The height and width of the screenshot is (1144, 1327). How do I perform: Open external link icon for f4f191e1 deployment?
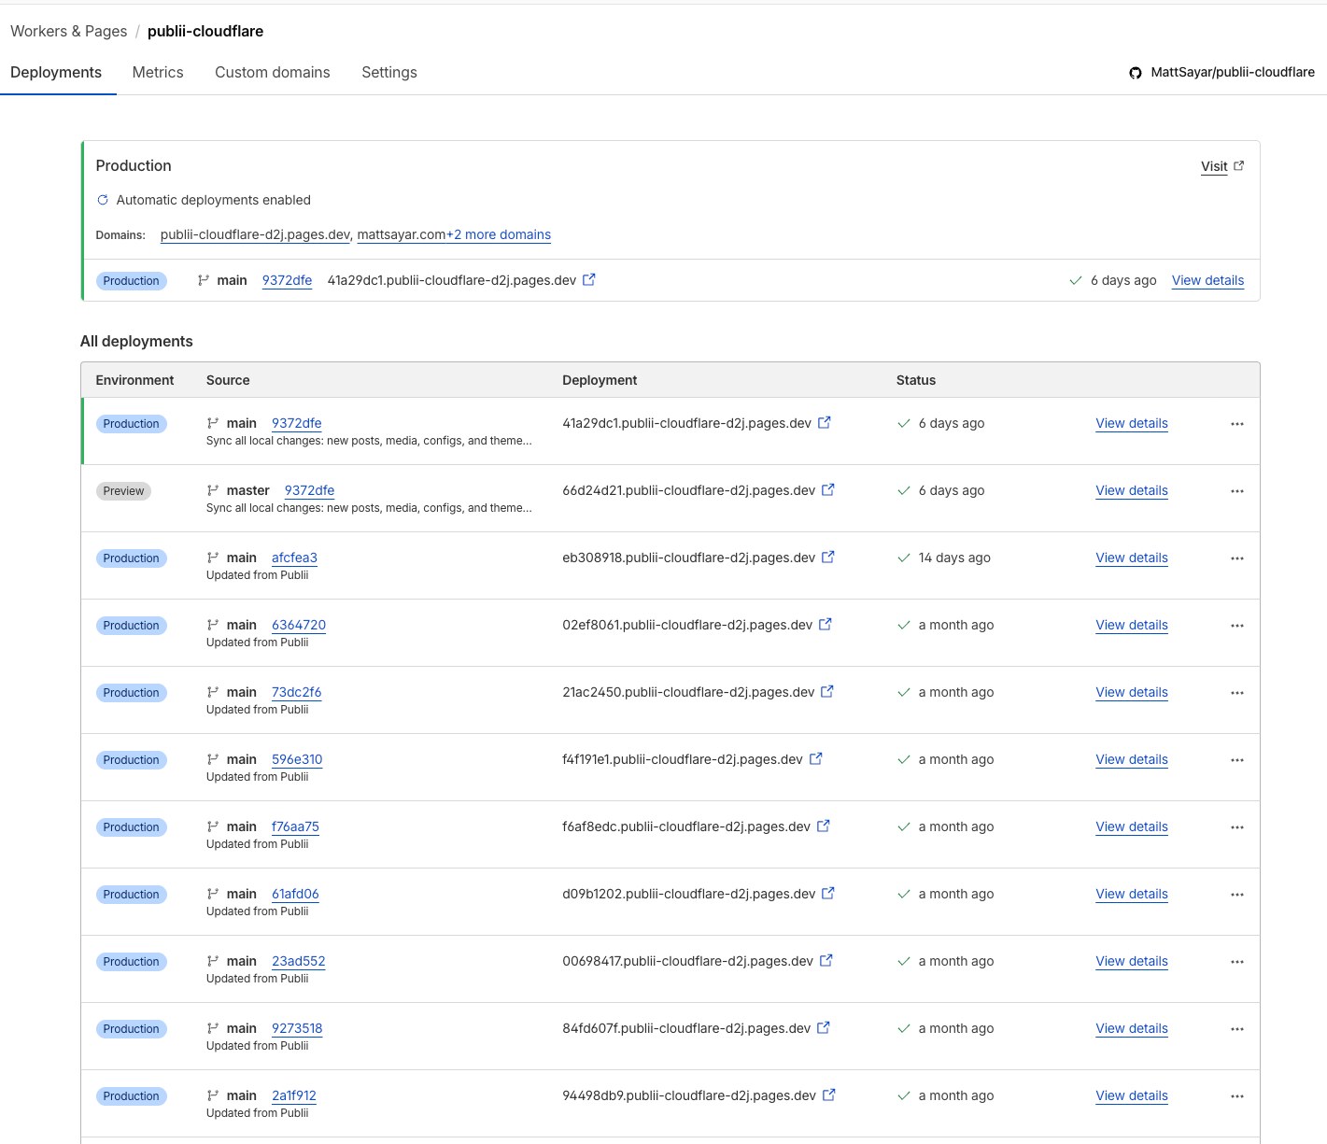pos(816,759)
